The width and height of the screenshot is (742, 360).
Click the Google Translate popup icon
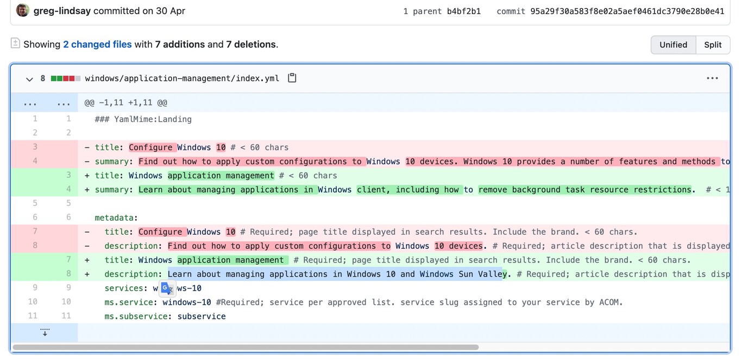tap(167, 288)
